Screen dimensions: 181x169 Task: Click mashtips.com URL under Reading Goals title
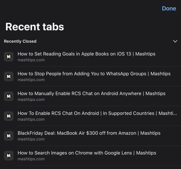[x=31, y=60]
